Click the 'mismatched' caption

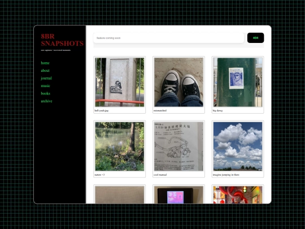pyautogui.click(x=160, y=110)
